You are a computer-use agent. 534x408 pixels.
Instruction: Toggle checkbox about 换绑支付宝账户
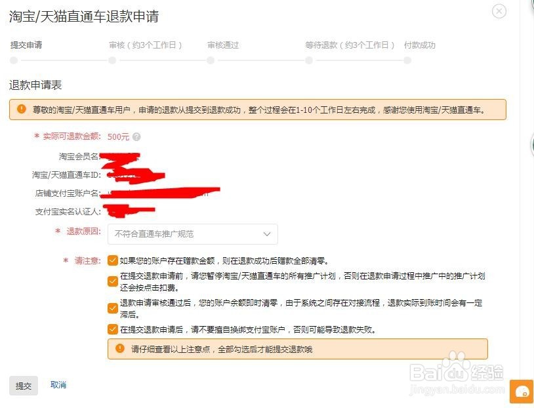coord(112,329)
